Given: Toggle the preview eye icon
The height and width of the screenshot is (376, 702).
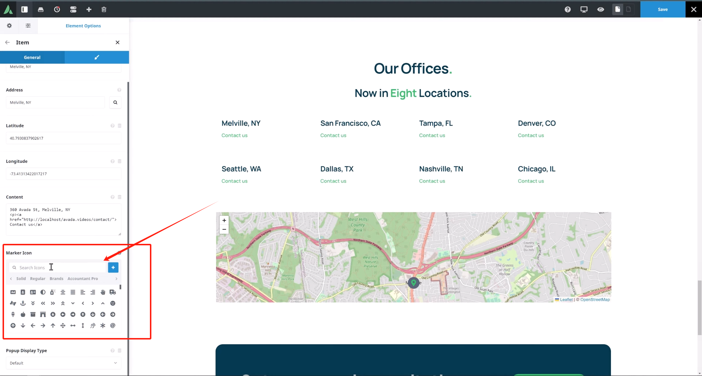Looking at the screenshot, I should [x=600, y=9].
